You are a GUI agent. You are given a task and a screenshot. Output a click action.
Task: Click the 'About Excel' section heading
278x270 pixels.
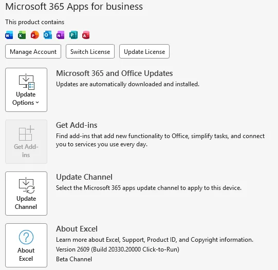point(77,229)
